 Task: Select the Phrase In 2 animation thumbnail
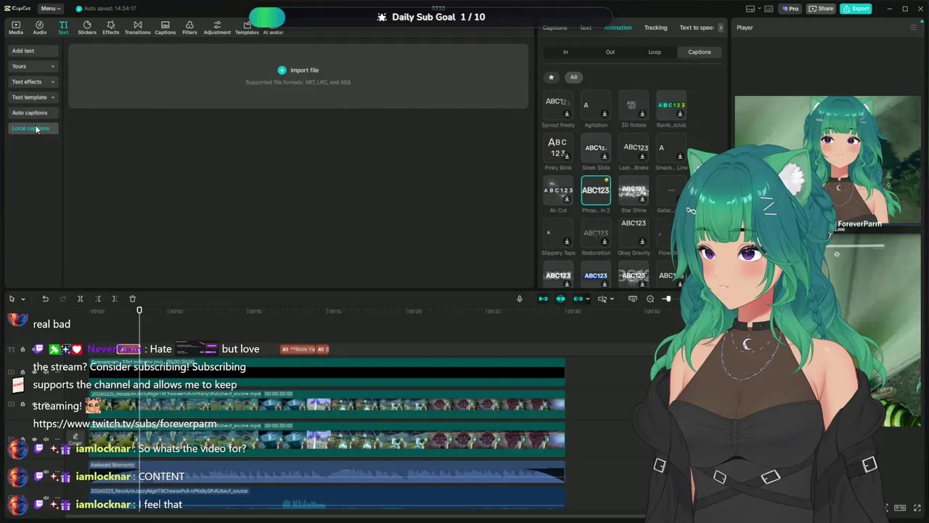point(596,190)
